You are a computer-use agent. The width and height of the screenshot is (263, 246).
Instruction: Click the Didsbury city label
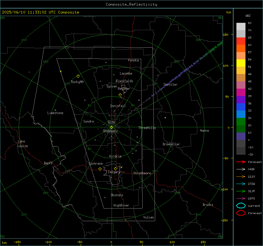pos(110,131)
